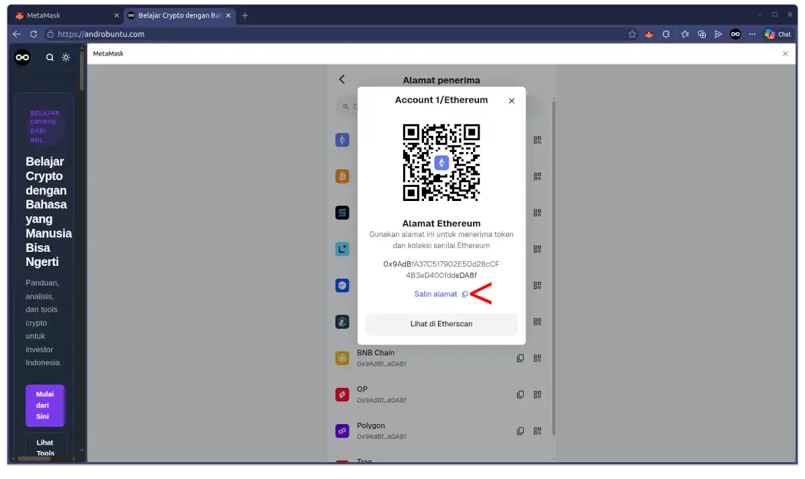This screenshot has height=479, width=805.
Task: Show QR code for the Ethereum row
Action: (537, 140)
